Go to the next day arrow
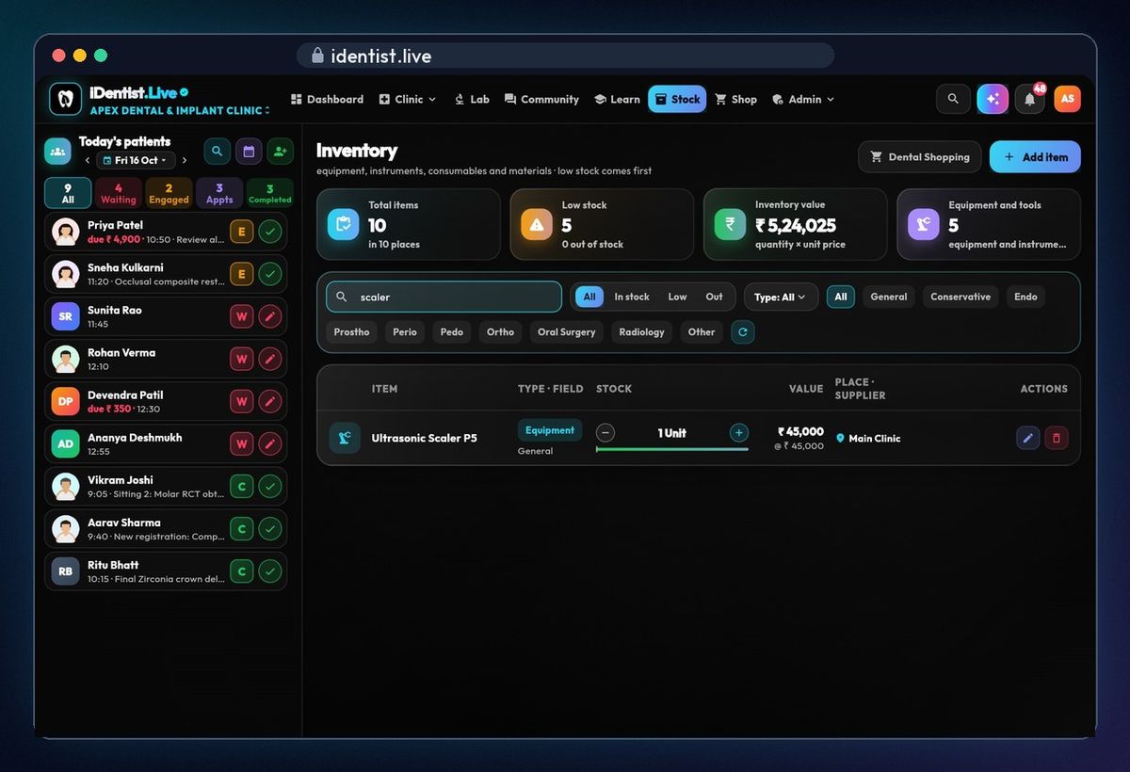 click(x=185, y=161)
